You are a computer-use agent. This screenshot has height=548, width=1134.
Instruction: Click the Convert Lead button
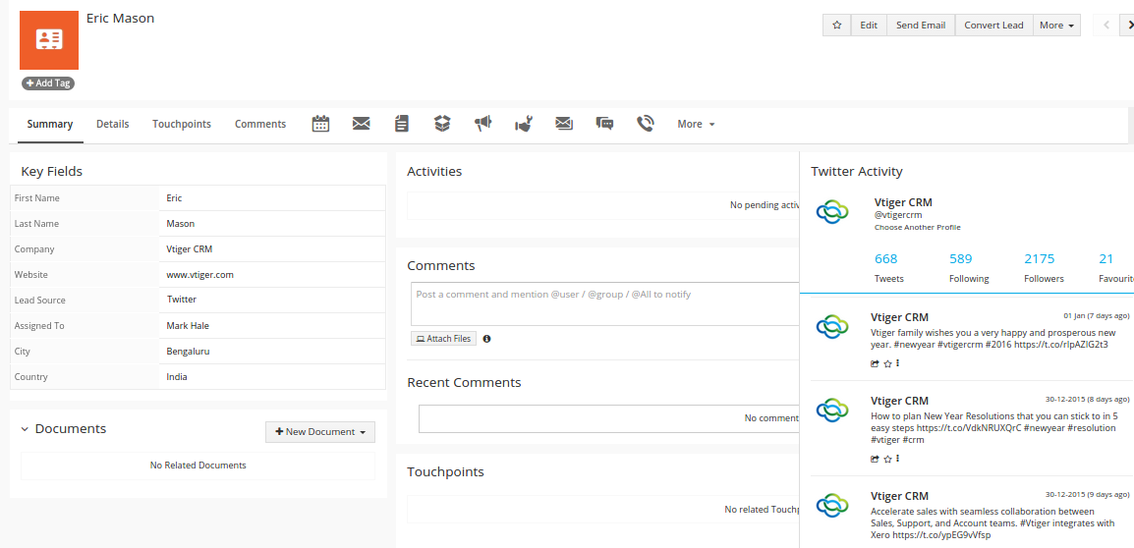[x=993, y=26]
